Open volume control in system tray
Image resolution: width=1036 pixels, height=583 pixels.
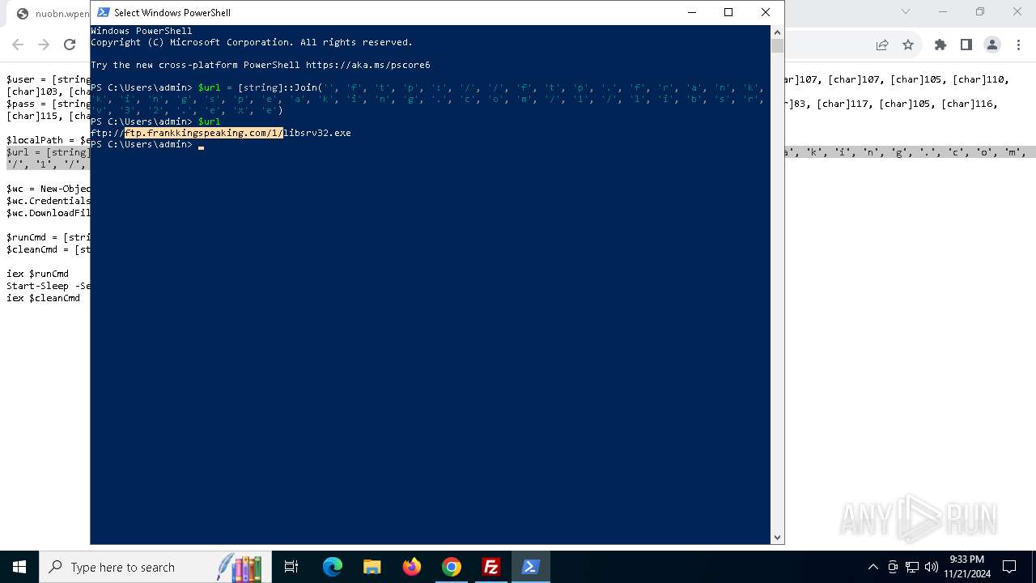932,567
